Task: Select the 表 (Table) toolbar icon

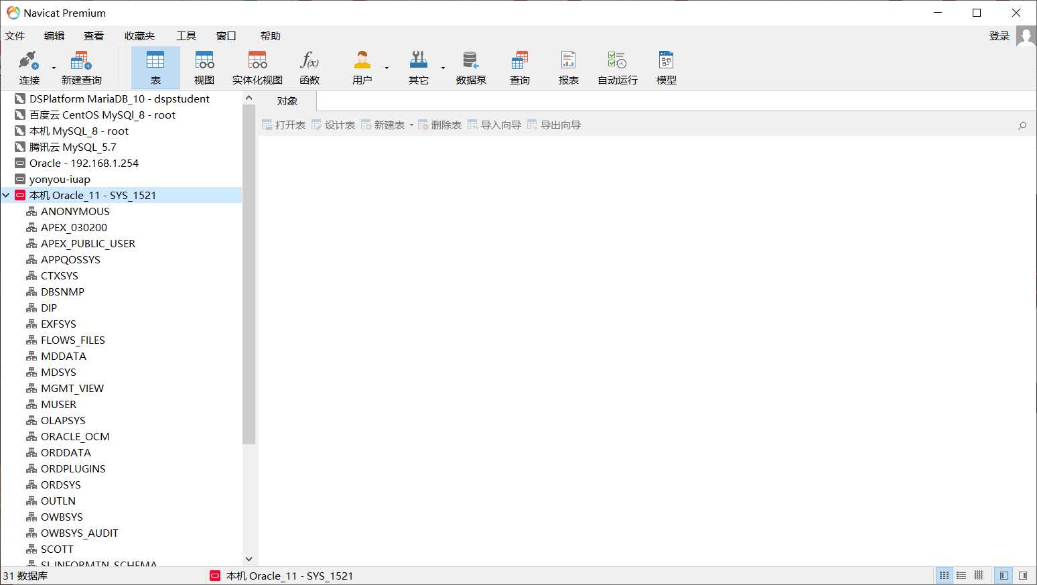Action: 155,68
